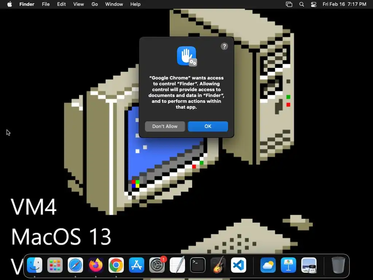This screenshot has width=373, height=280.
Task: Launch Firefox from the Dock
Action: [96, 265]
